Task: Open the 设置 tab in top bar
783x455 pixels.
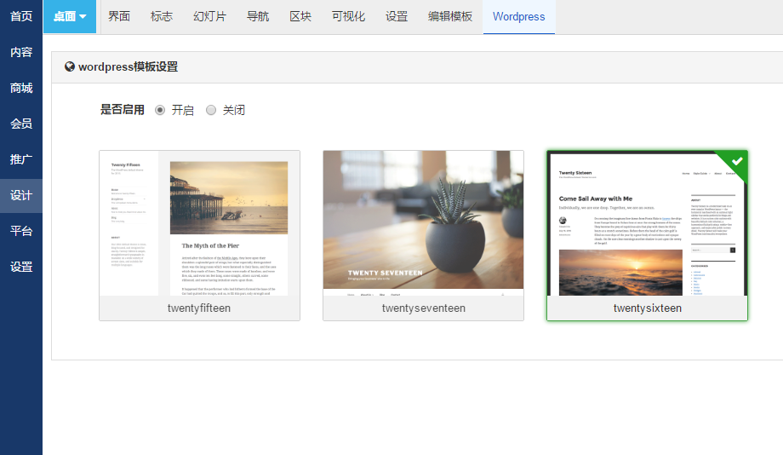Action: point(397,16)
